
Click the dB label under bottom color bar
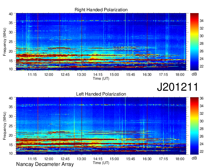tap(194, 158)
